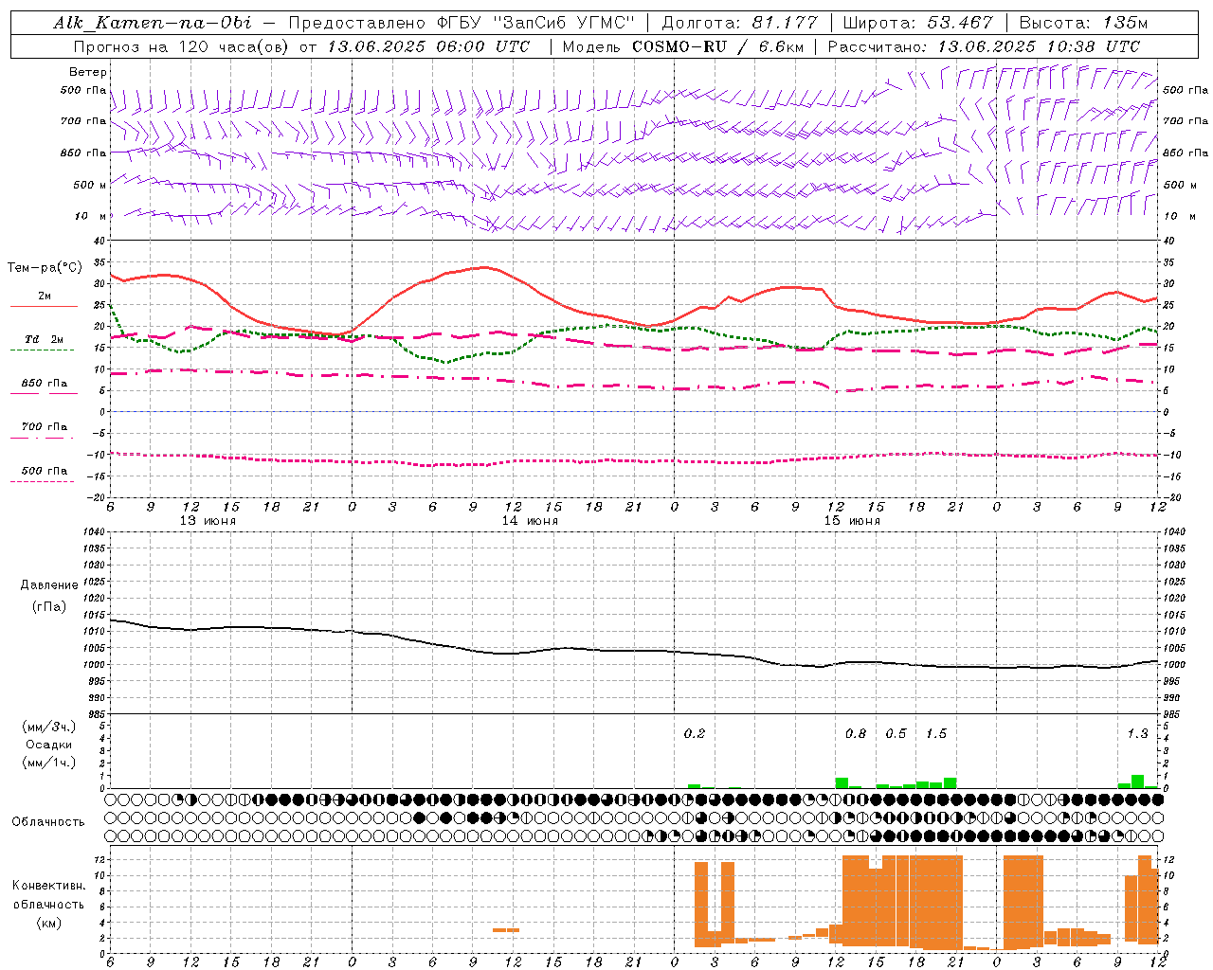This screenshot has height=970, width=1213.
Task: Click the 'Облачность' cloud cover label
Action: (48, 821)
